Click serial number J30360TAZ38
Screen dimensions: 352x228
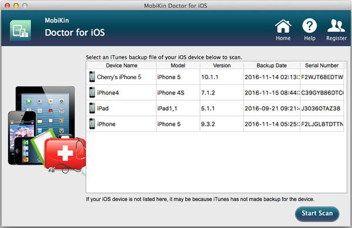(x=320, y=108)
